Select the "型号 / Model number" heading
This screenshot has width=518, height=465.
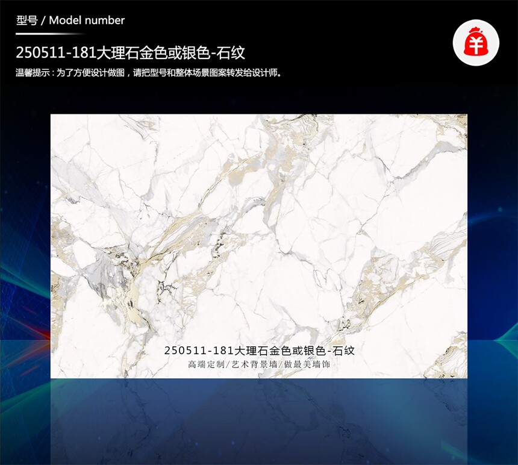click(70, 20)
